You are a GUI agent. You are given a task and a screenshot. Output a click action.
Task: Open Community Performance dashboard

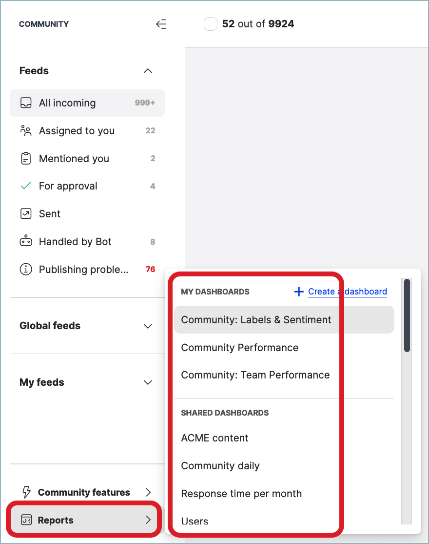click(239, 348)
